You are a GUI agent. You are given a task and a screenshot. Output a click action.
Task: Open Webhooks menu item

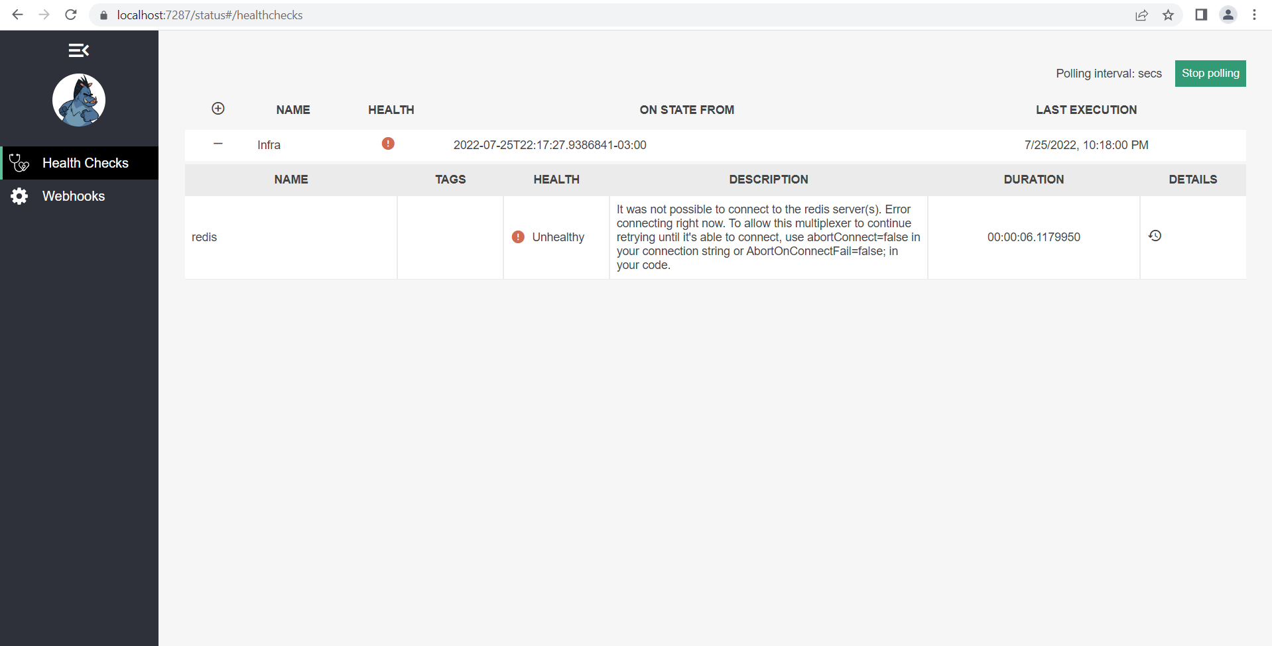pyautogui.click(x=73, y=196)
